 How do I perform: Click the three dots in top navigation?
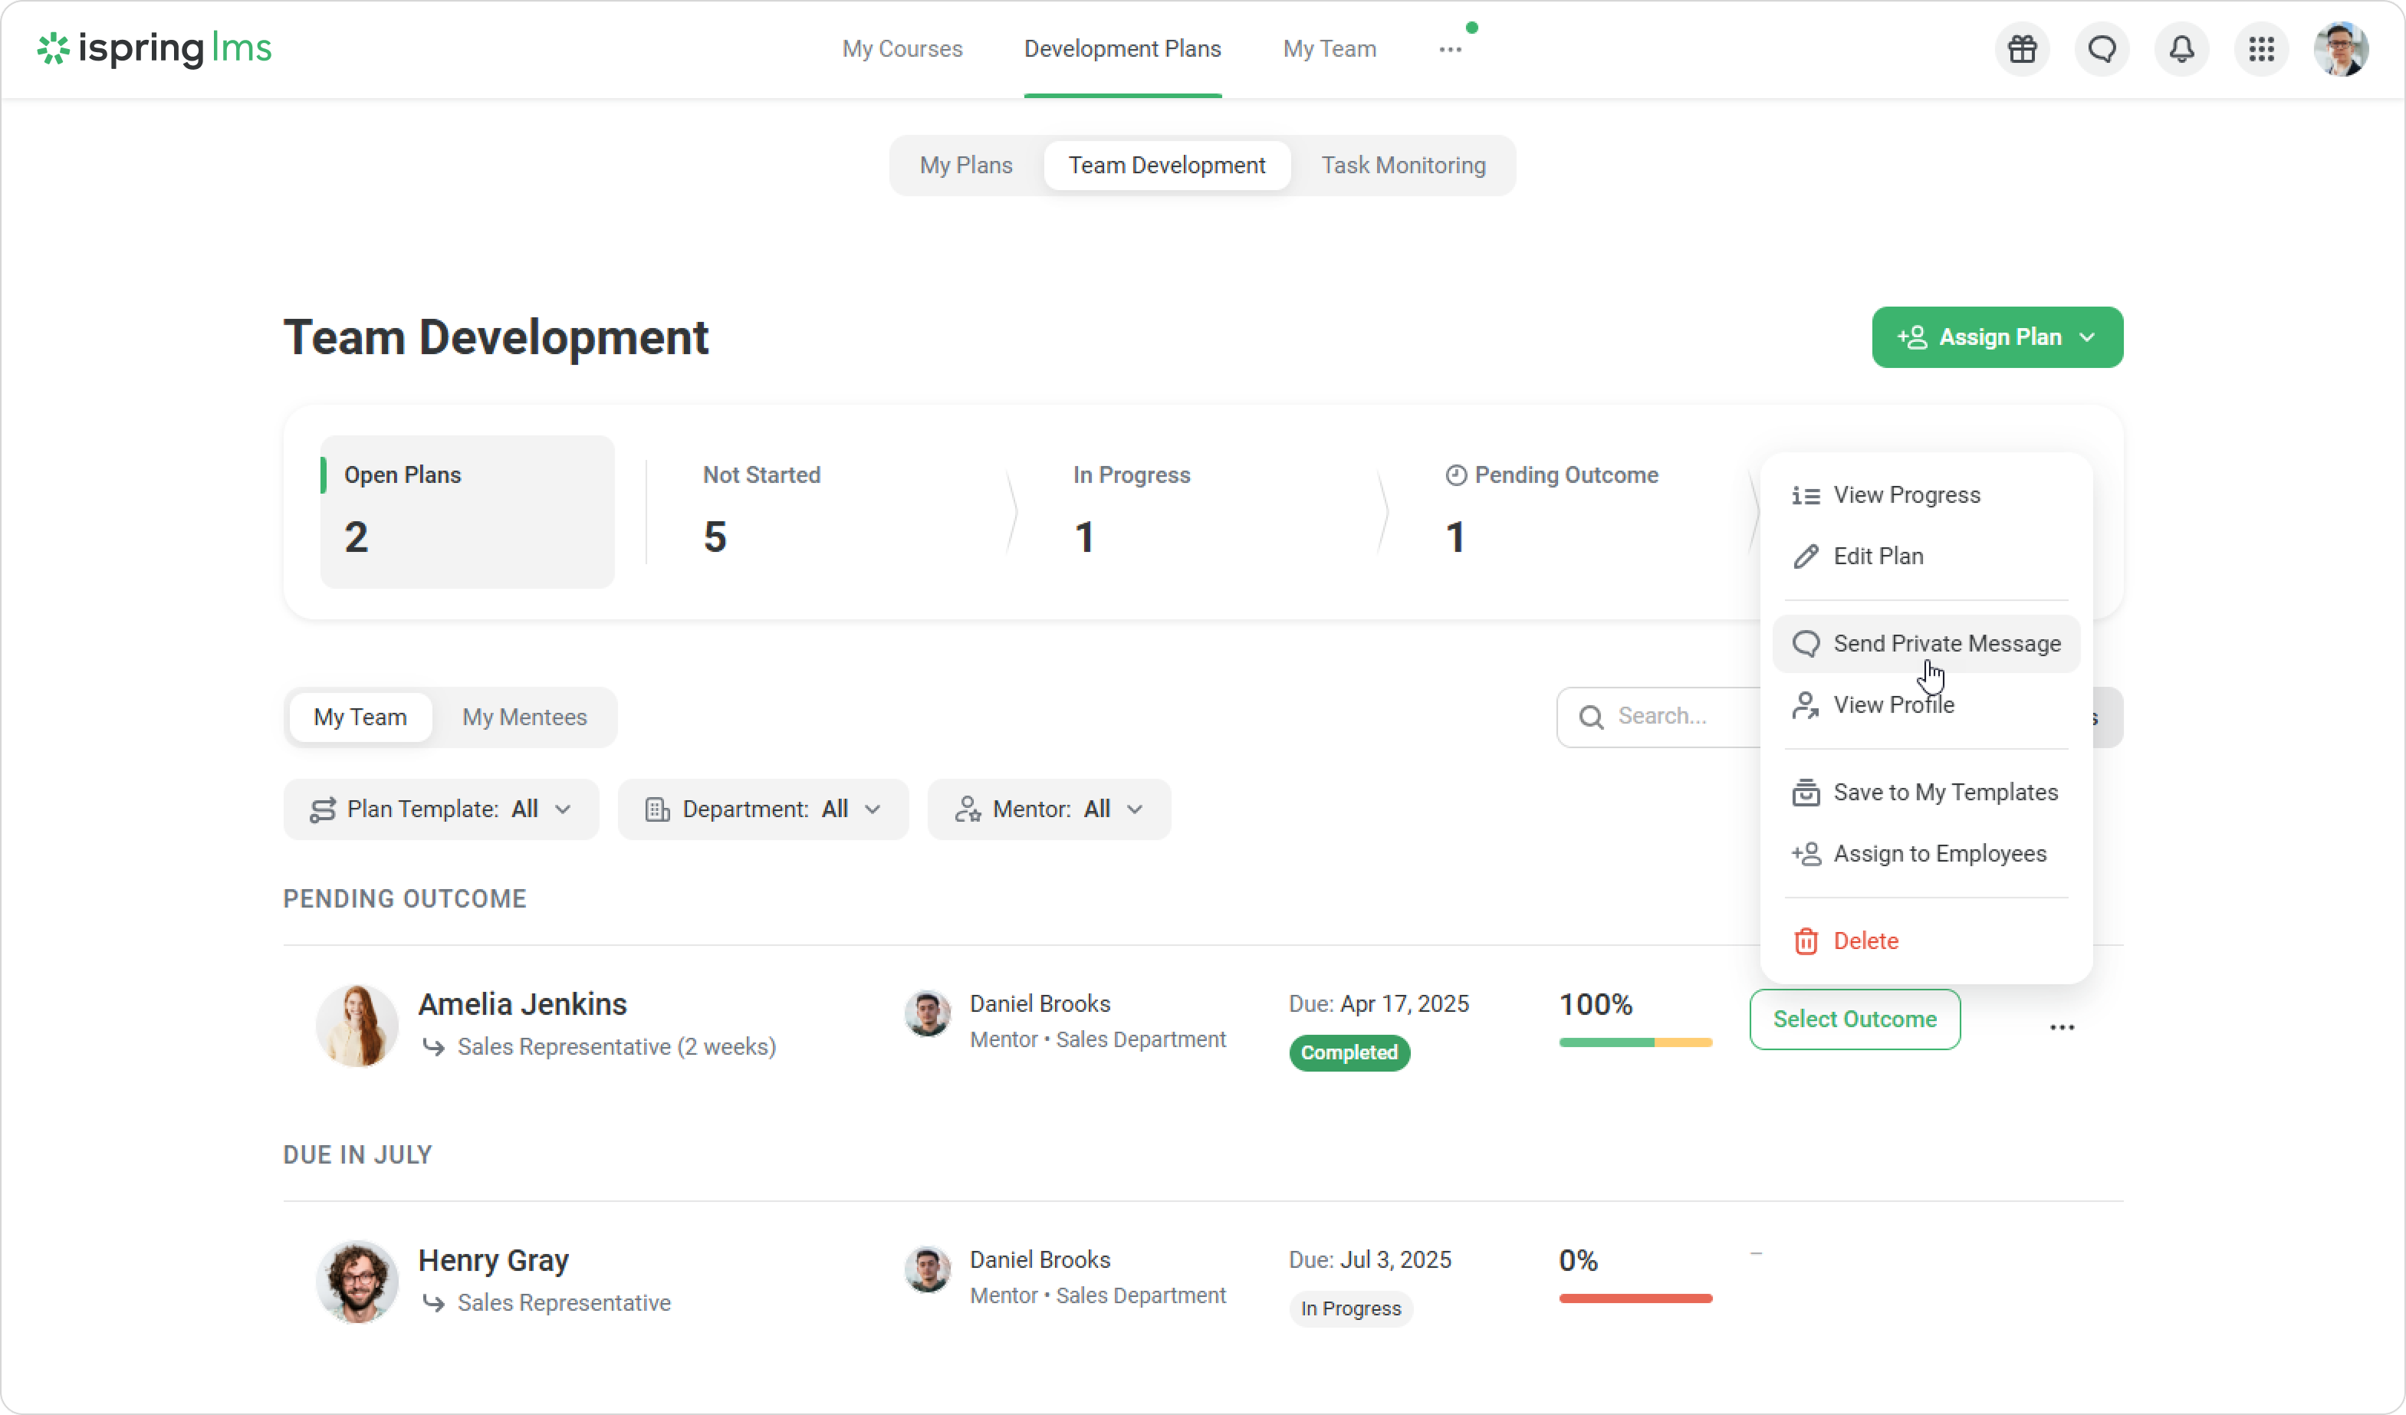1449,50
